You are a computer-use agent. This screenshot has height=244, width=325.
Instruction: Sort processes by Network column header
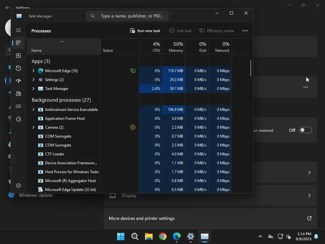pyautogui.click(x=220, y=46)
